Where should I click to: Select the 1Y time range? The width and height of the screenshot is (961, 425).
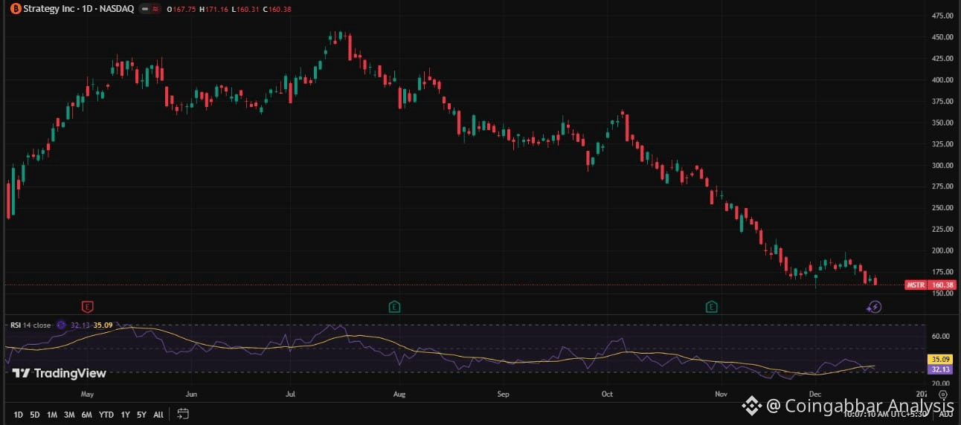click(x=124, y=414)
